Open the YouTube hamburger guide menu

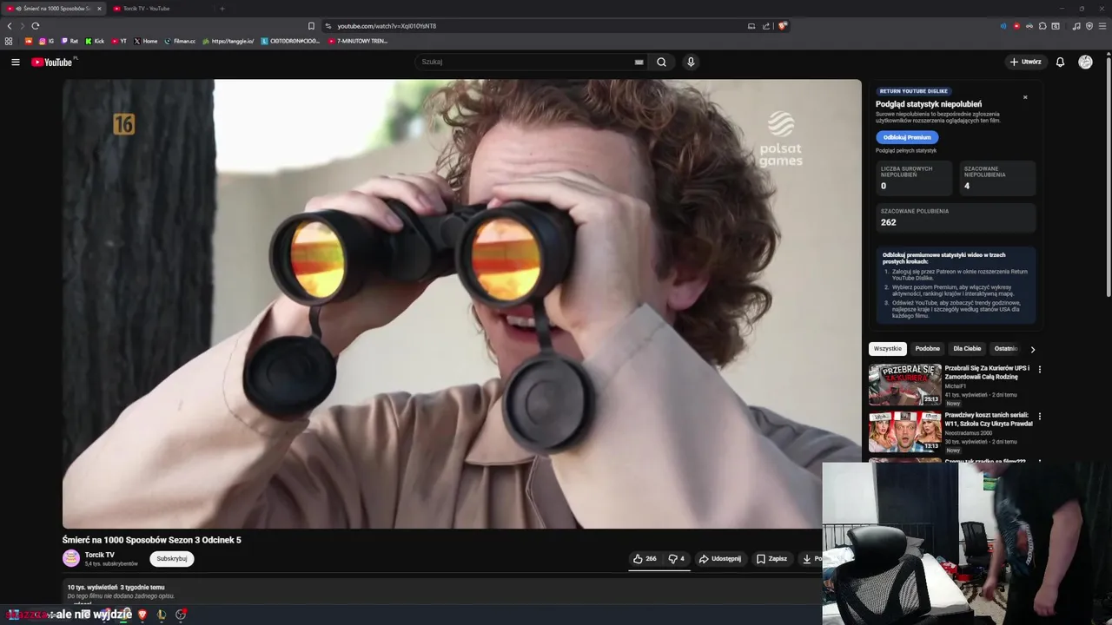15,62
